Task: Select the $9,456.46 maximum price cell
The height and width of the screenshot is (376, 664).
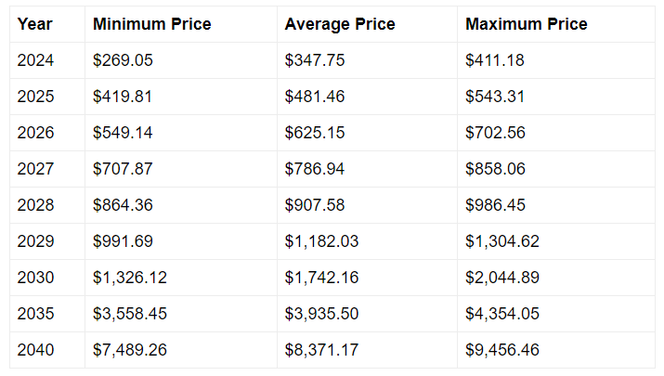Action: click(x=502, y=350)
